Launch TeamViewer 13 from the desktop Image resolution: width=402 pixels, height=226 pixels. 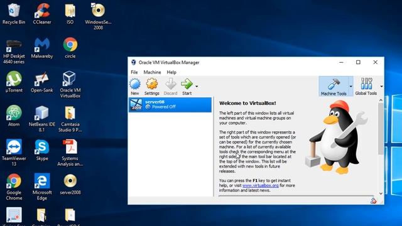pyautogui.click(x=14, y=153)
